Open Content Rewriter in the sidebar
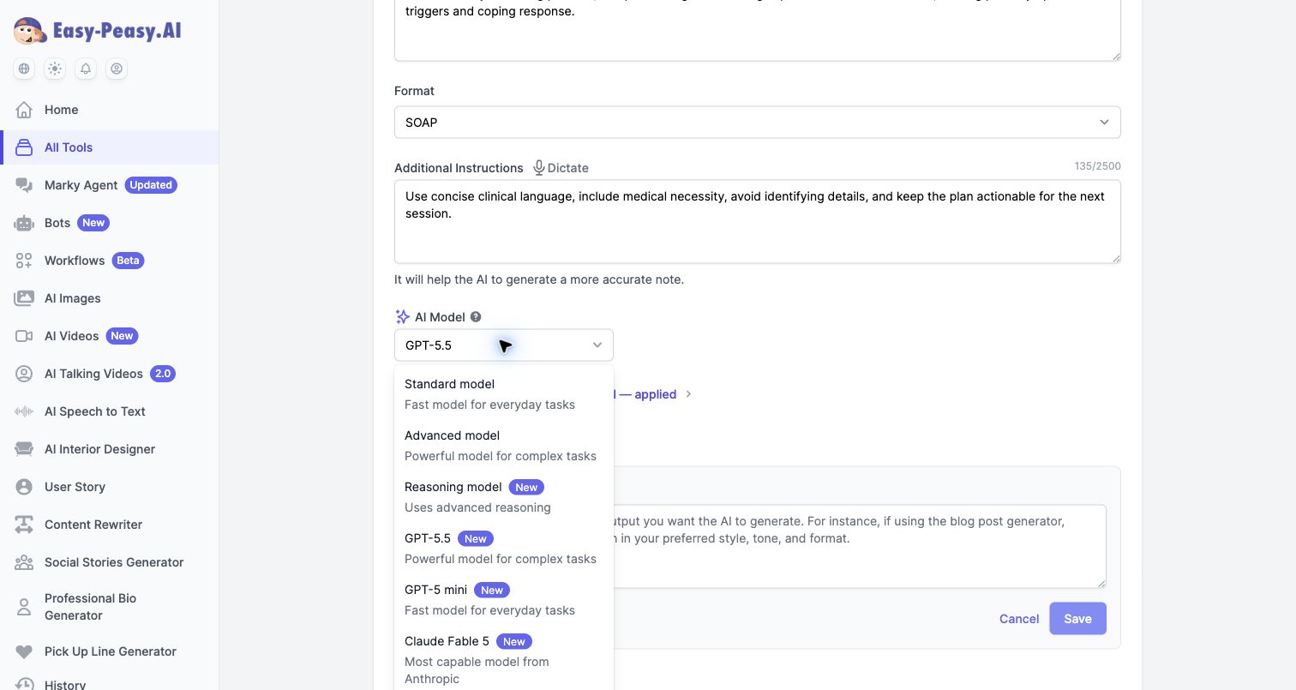The width and height of the screenshot is (1296, 690). click(110, 525)
